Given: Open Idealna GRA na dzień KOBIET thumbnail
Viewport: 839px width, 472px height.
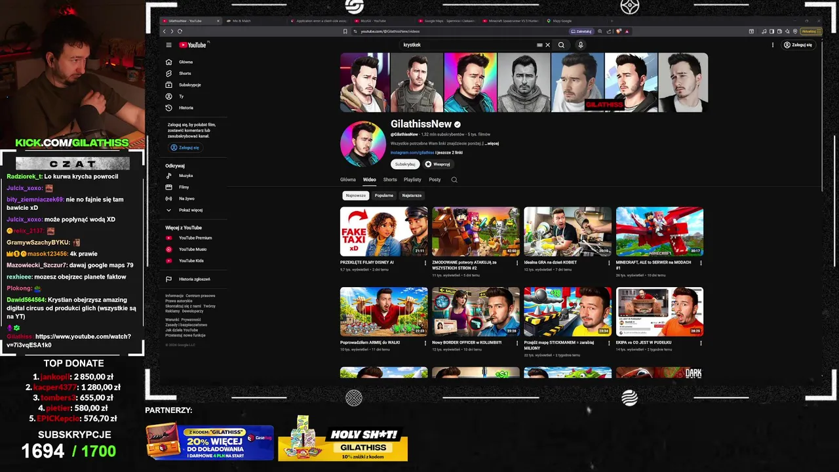Looking at the screenshot, I should pyautogui.click(x=568, y=231).
